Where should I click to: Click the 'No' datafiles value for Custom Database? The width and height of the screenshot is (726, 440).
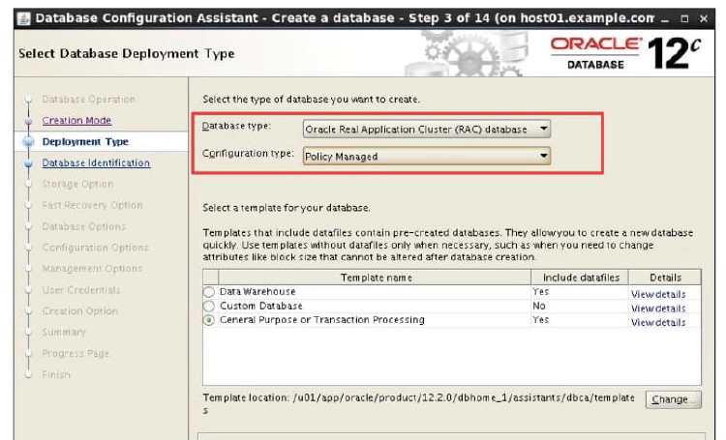[539, 307]
